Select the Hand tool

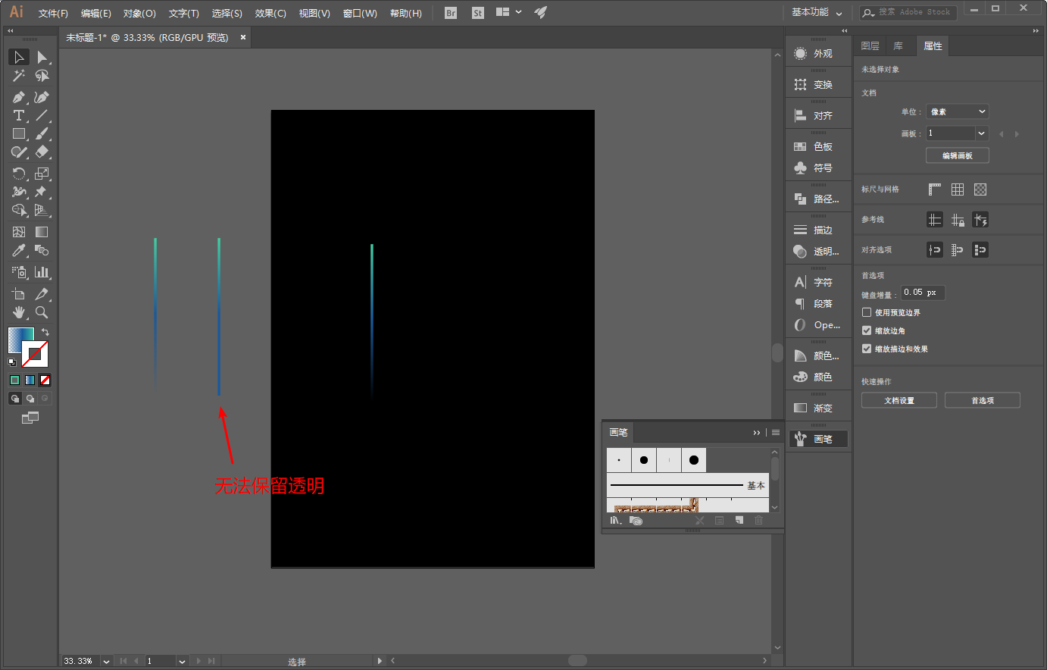tap(19, 312)
